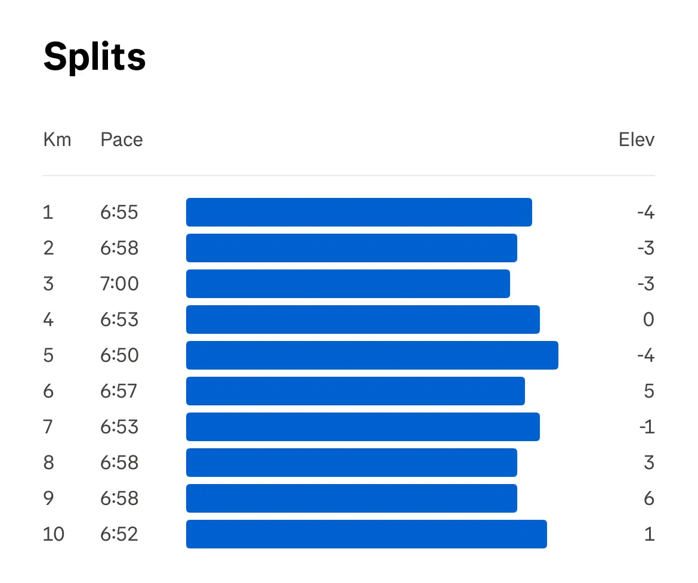Click the 6:50 pace value
698x583 pixels.
click(119, 355)
